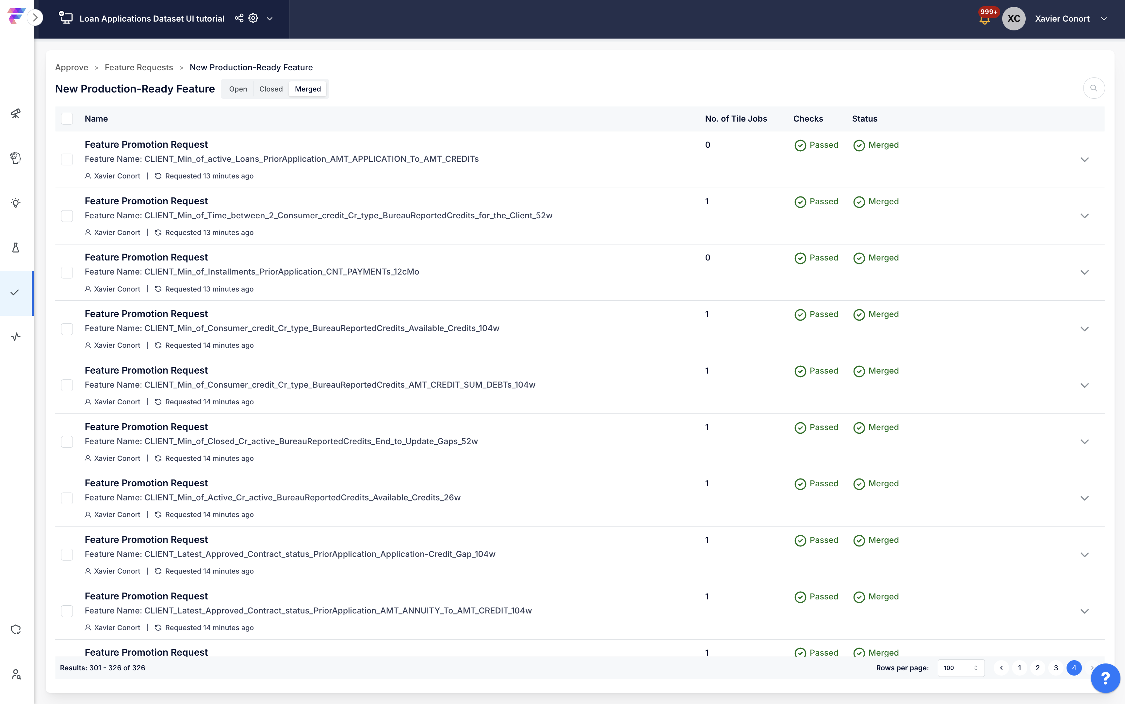Open the flask experiment sidebar icon
Screen dimensions: 1125x704
click(16, 247)
